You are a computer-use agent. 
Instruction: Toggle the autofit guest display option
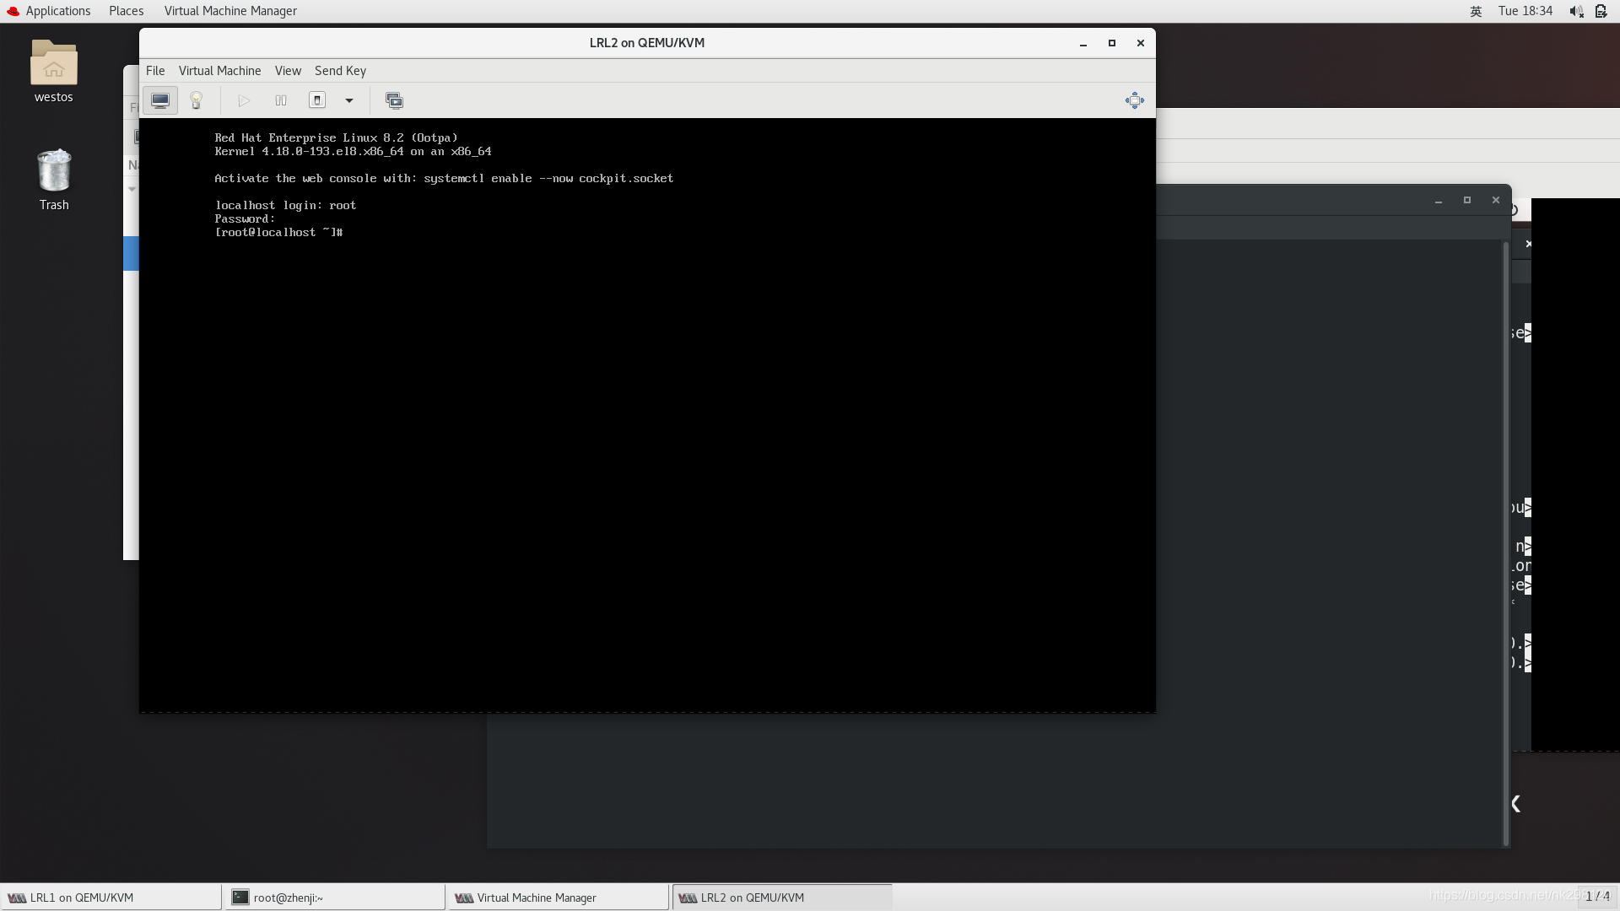(1135, 100)
